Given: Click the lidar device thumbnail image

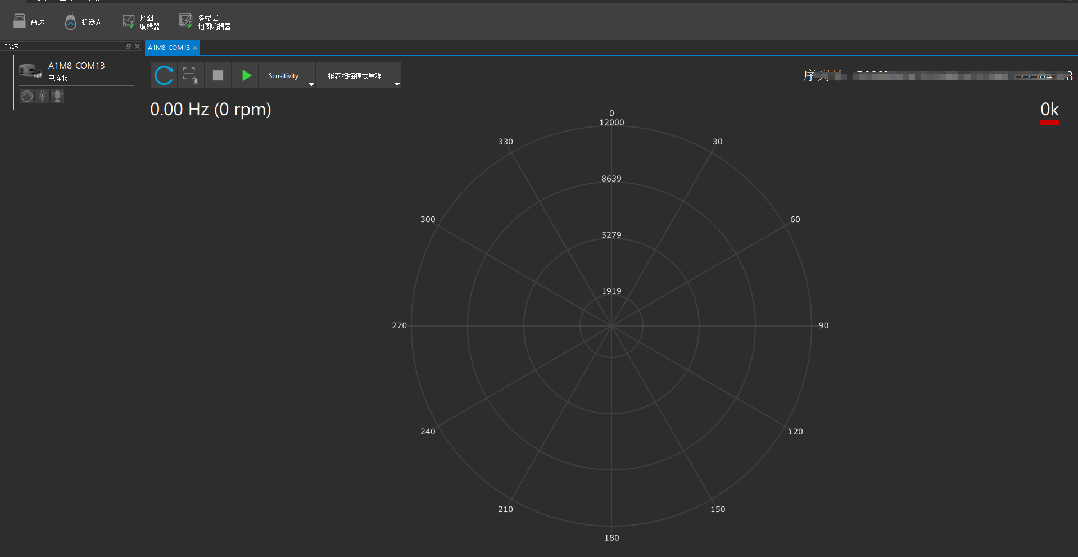Looking at the screenshot, I should [30, 71].
